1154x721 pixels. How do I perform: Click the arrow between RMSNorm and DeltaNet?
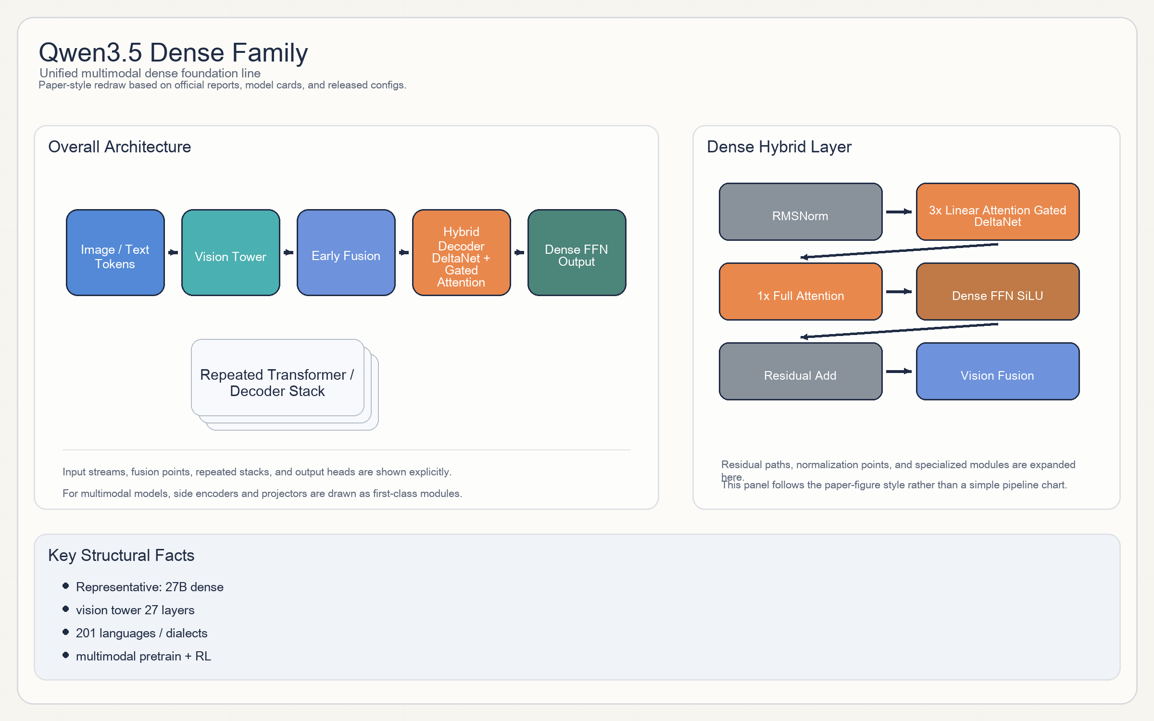click(x=899, y=211)
